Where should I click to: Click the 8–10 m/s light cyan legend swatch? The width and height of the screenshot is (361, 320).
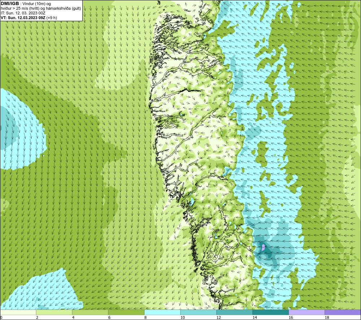click(162, 312)
